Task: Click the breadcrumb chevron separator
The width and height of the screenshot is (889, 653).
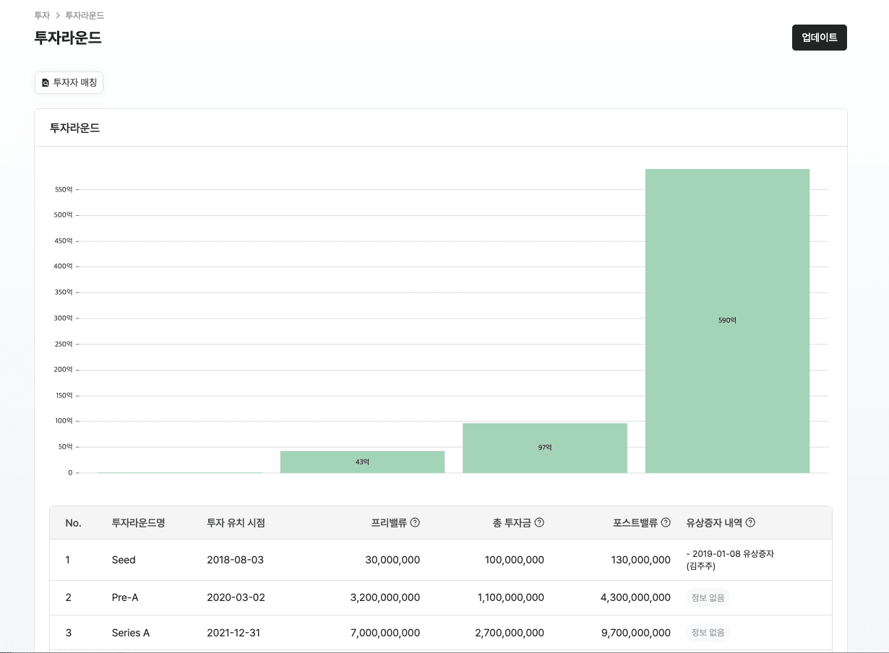Action: (x=58, y=15)
